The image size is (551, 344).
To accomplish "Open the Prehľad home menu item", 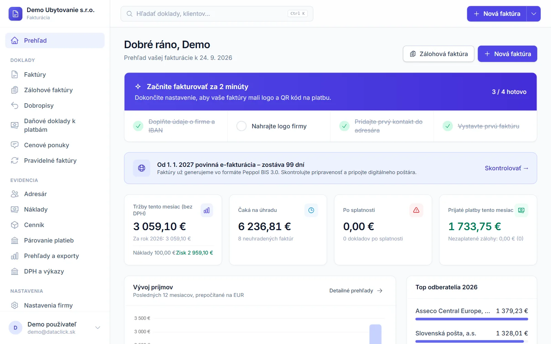I will point(55,40).
